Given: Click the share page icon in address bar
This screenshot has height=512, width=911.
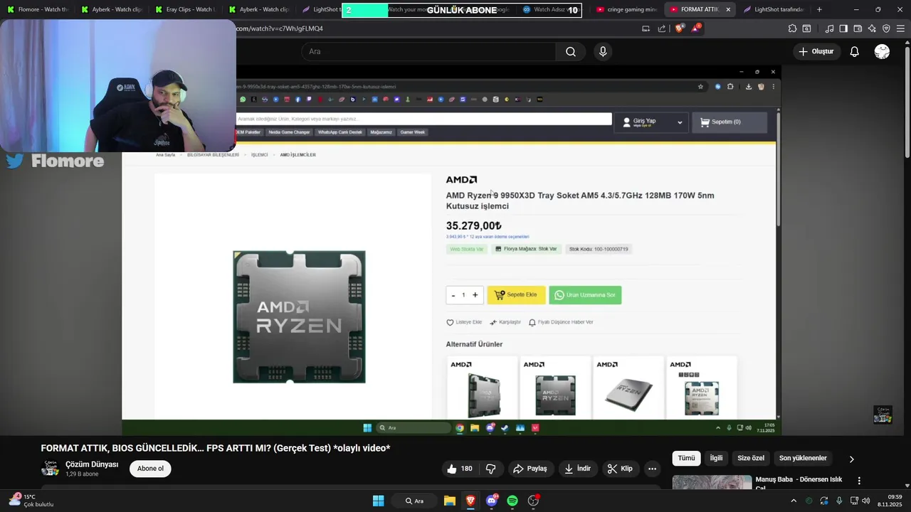Looking at the screenshot, I should tap(662, 28).
